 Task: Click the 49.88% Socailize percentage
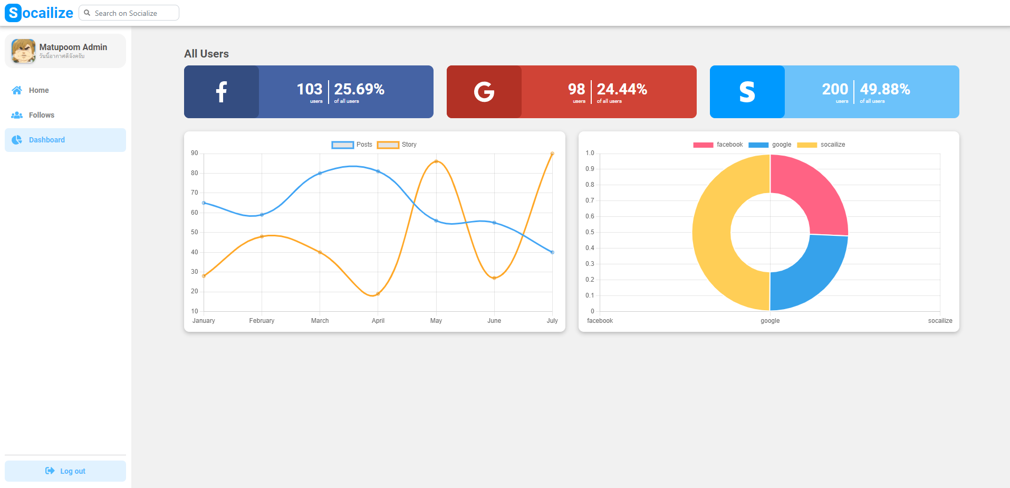(885, 89)
